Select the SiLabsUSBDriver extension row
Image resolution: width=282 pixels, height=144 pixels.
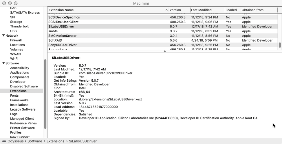[x=163, y=27]
